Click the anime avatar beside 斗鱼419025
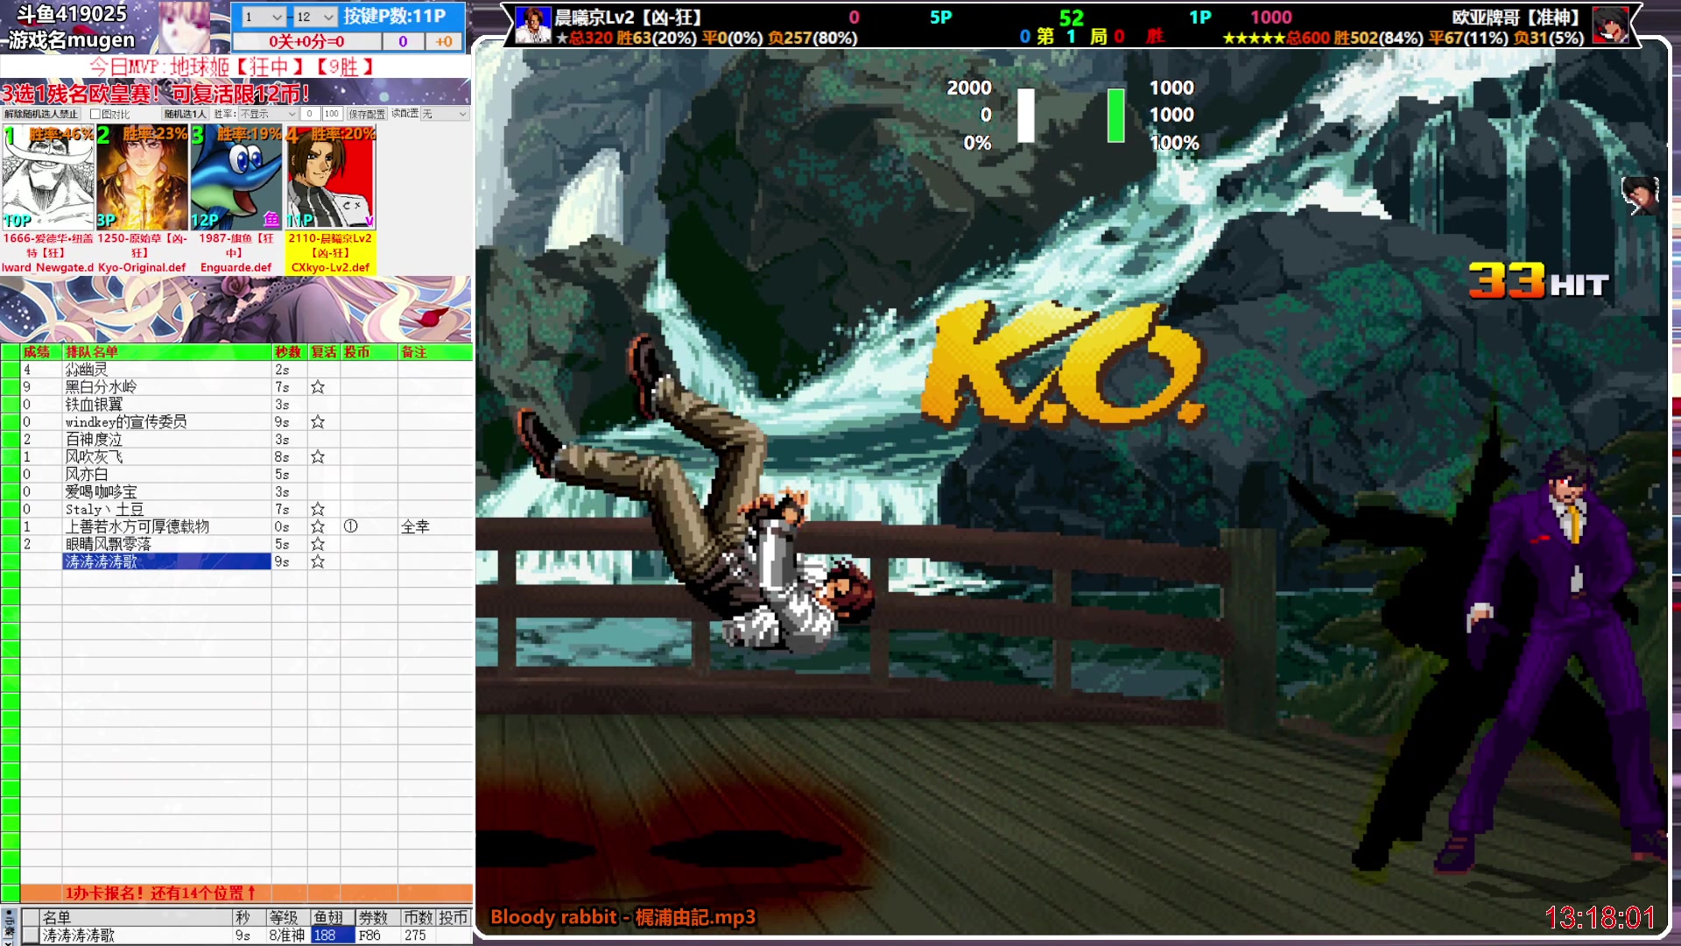The height and width of the screenshot is (946, 1681). (x=186, y=27)
